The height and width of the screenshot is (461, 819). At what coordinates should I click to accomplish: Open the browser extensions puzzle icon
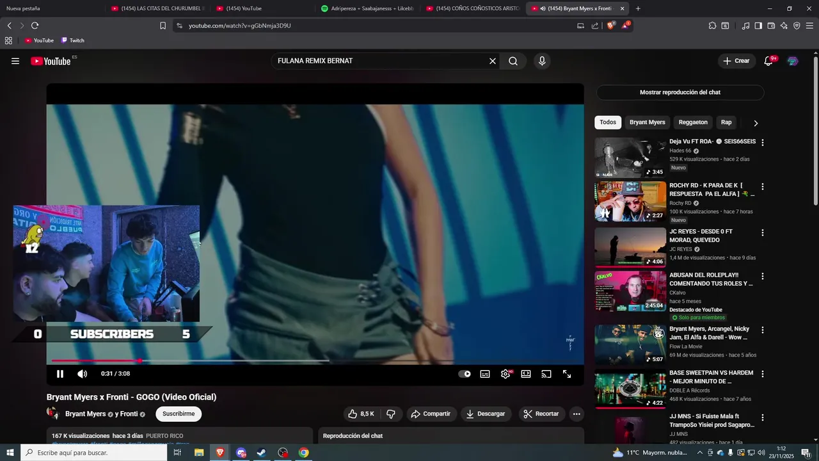click(x=712, y=26)
